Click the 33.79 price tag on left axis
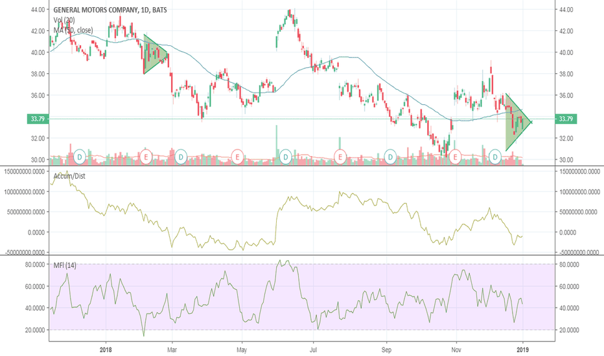This screenshot has width=604, height=356. coord(38,119)
